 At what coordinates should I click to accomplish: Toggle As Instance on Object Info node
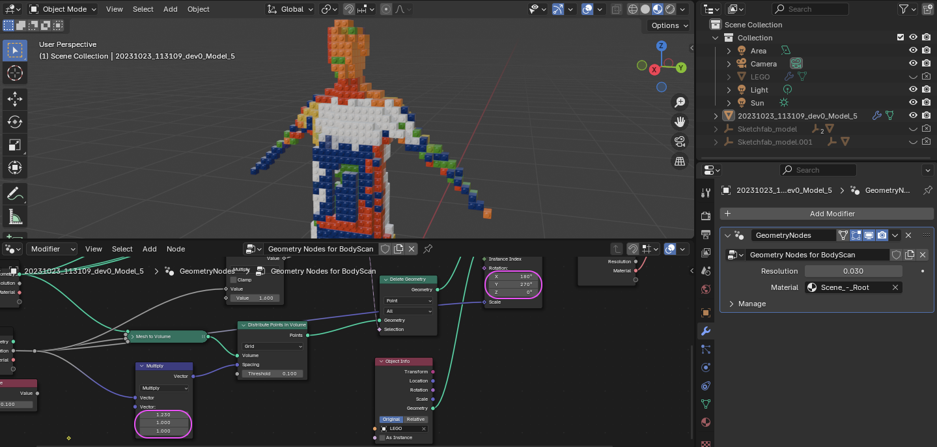[382, 437]
